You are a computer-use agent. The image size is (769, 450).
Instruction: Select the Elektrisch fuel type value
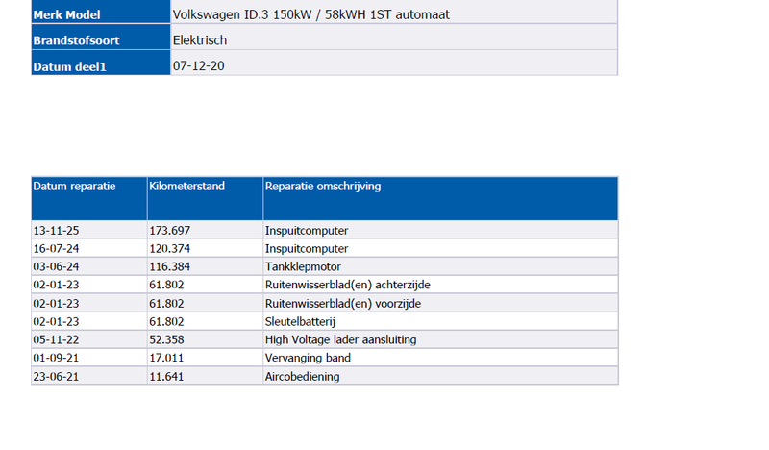point(200,40)
